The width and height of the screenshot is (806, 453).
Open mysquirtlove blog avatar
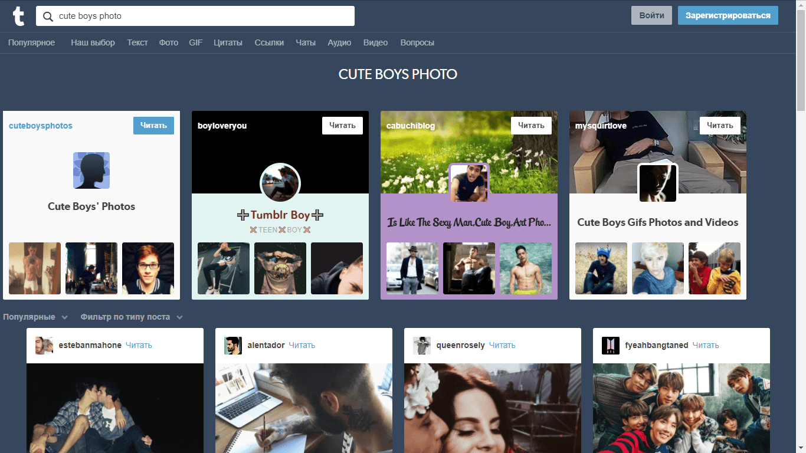coord(658,183)
